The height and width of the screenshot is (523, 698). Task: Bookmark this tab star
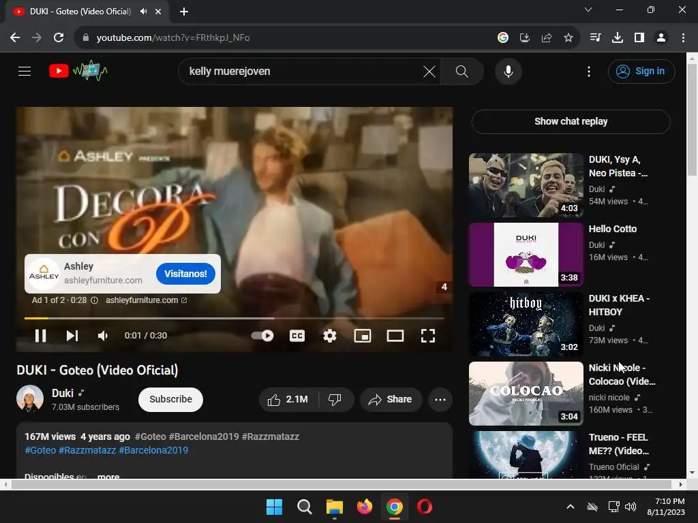click(x=568, y=38)
